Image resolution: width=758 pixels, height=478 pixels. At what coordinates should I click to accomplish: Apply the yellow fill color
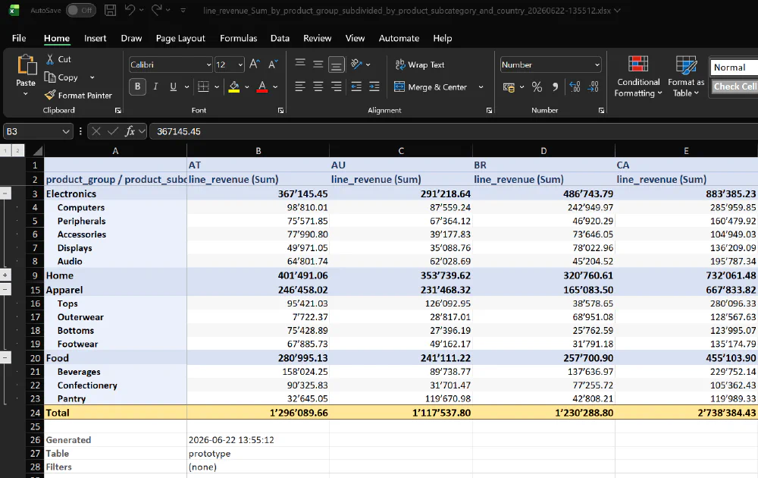[234, 87]
